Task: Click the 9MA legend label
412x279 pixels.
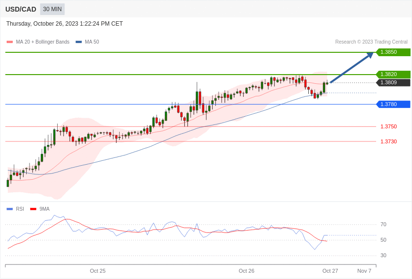Action: (x=45, y=209)
